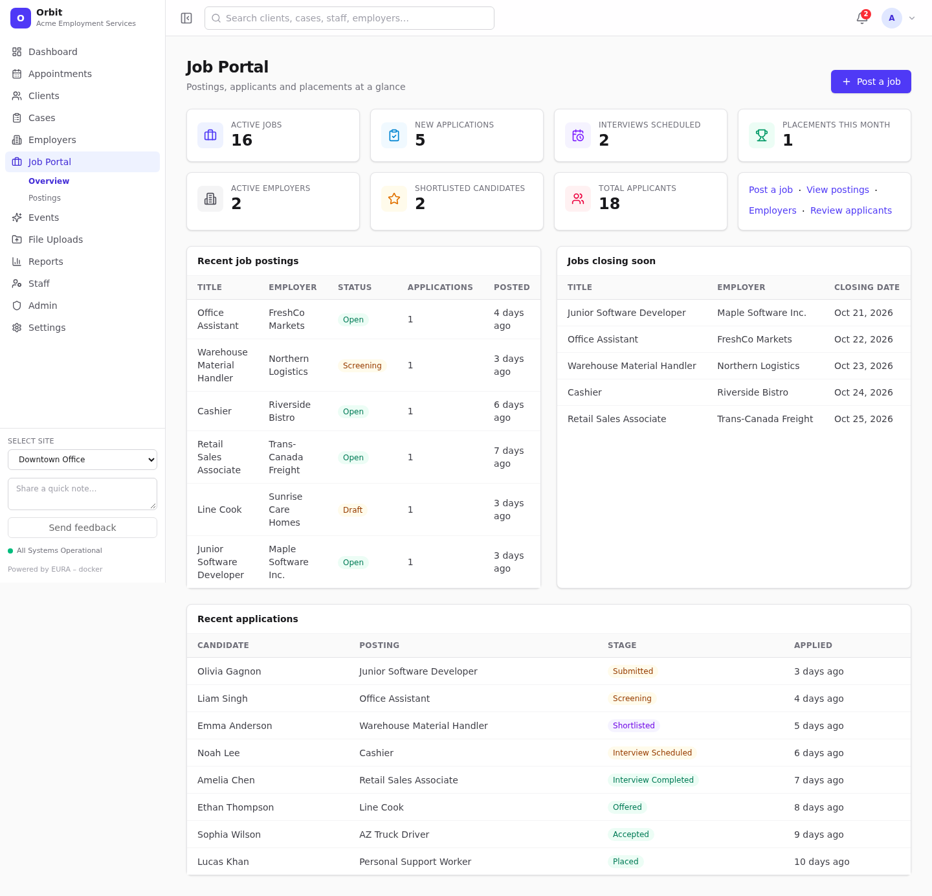Viewport: 932px width, 896px height.
Task: Click the Dashboard icon in sidebar
Action: (x=17, y=52)
